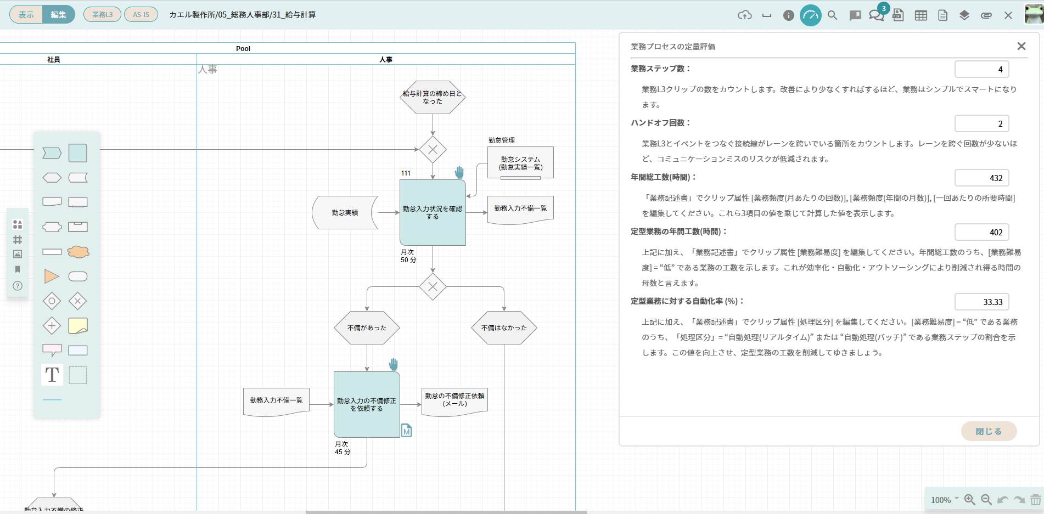
Task: Select the grid hash tab in sidebar
Action: point(18,240)
